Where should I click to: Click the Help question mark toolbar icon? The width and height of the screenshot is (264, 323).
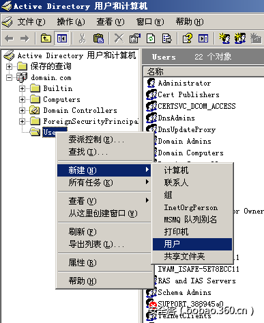coord(188,38)
